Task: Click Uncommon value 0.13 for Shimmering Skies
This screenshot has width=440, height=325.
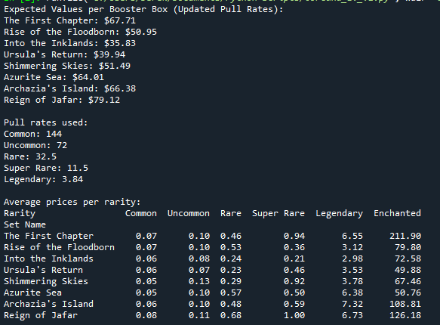Action: (x=199, y=281)
